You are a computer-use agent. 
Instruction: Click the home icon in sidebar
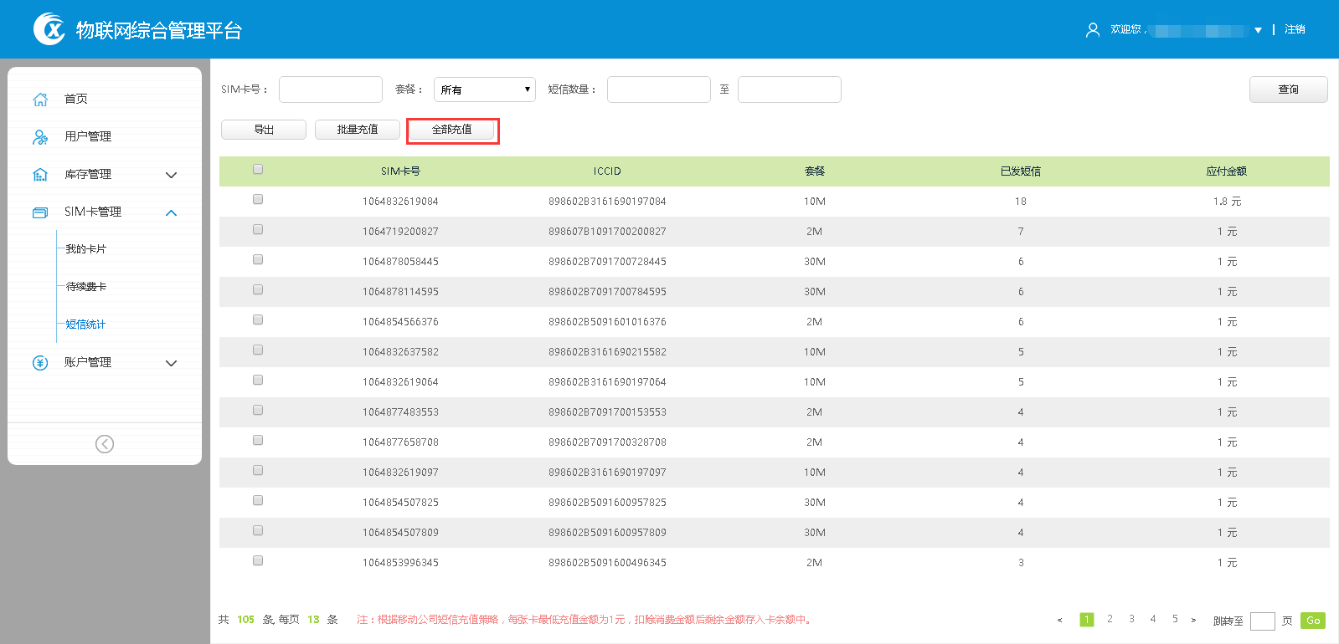tap(40, 100)
